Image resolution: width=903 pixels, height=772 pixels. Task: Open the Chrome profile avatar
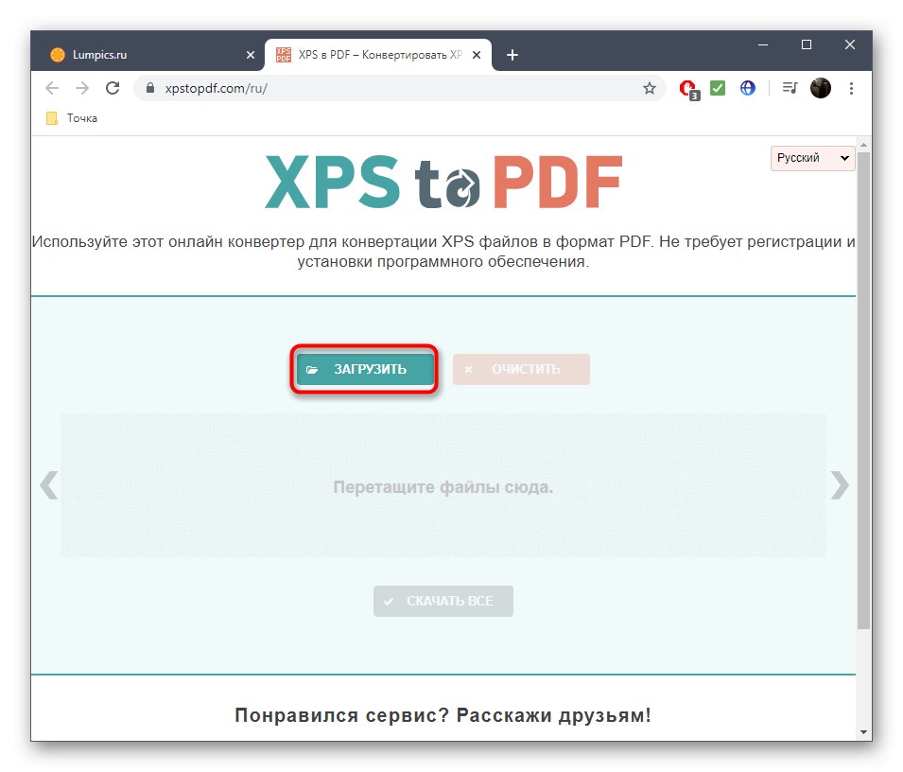pos(820,87)
